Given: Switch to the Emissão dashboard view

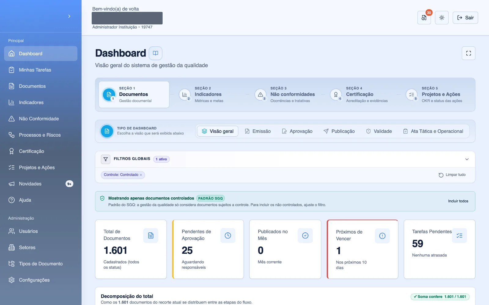Looking at the screenshot, I should coord(258,131).
